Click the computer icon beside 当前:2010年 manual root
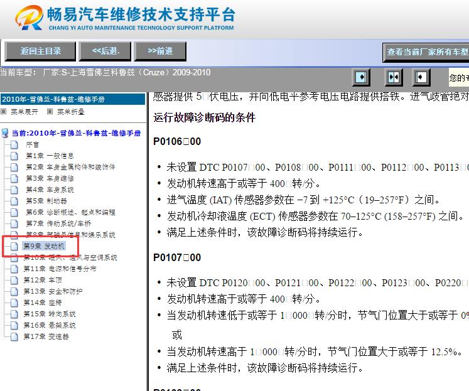The image size is (469, 391). tap(4, 133)
